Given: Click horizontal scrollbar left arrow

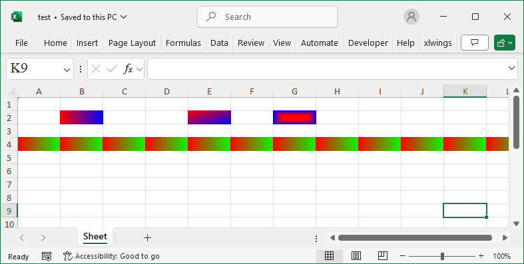Looking at the screenshot, I should pyautogui.click(x=332, y=237).
